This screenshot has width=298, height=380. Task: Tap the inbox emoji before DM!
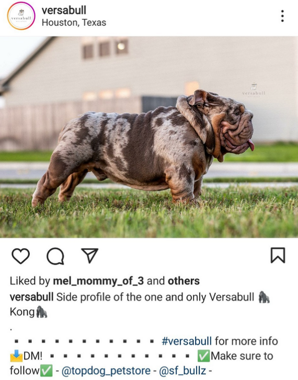pyautogui.click(x=16, y=356)
